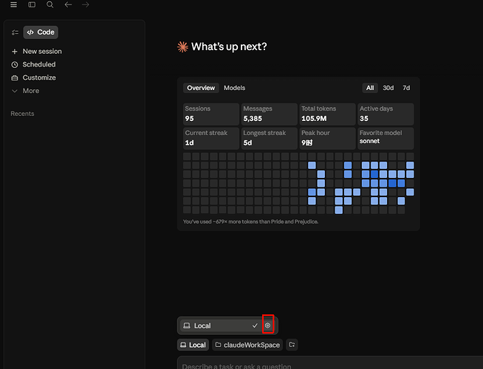
Task: Toggle the sidebar panel icon
Action: click(32, 4)
